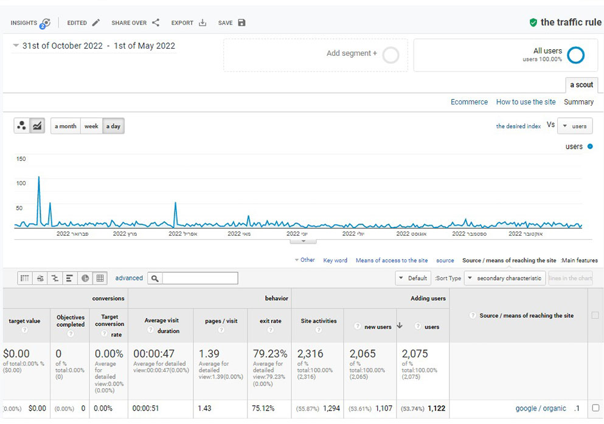The image size is (604, 424).
Task: Click the Save floppy disk icon
Action: (241, 23)
